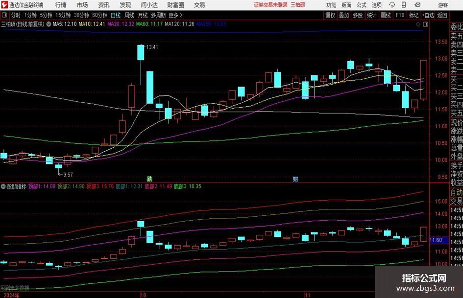Open the 问小达 menu

[149, 5]
